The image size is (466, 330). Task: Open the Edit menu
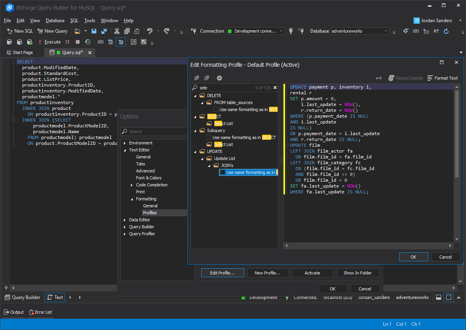point(21,21)
